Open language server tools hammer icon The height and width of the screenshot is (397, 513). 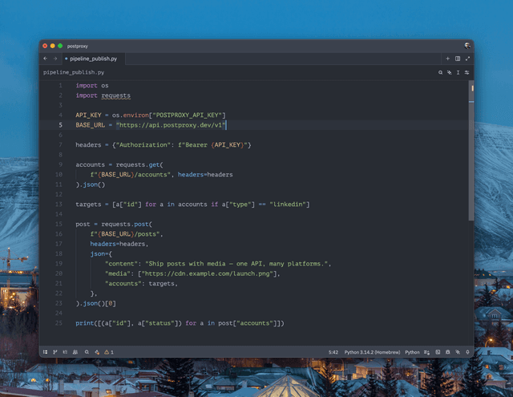(97, 352)
